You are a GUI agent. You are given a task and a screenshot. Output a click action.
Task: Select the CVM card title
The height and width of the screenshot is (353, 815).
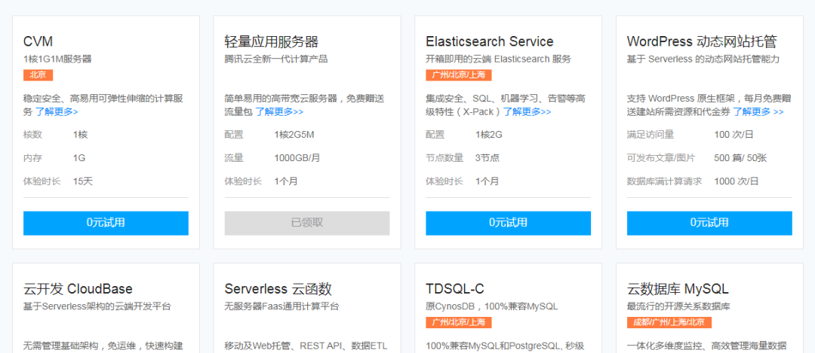[38, 41]
